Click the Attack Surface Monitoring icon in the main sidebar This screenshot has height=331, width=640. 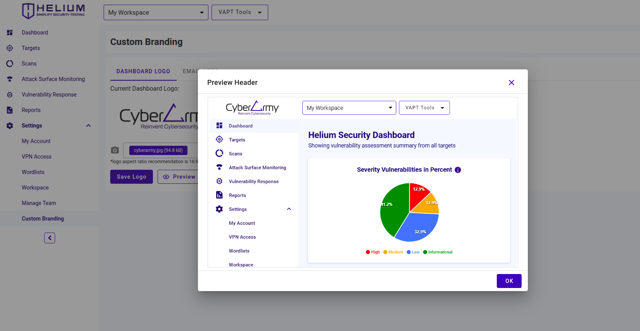click(10, 79)
